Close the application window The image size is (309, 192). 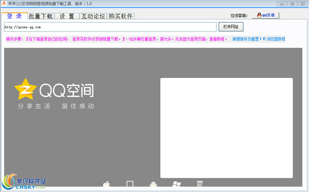[303, 3]
